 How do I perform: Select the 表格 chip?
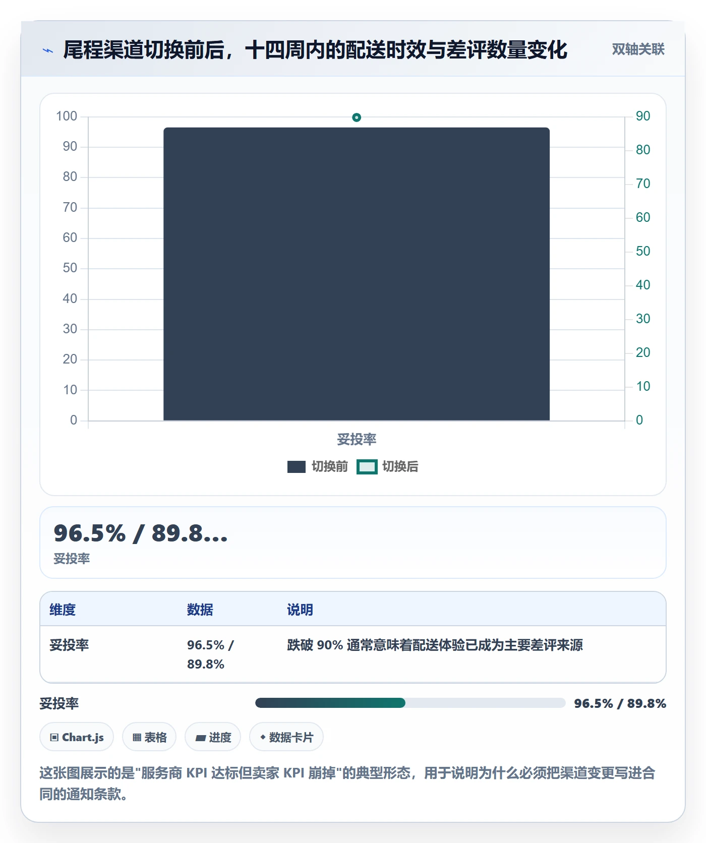(149, 737)
